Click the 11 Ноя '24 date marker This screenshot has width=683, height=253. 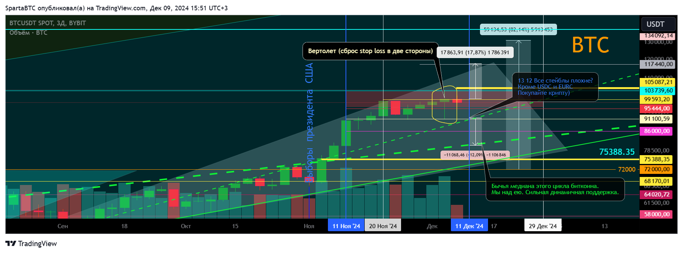(346, 226)
